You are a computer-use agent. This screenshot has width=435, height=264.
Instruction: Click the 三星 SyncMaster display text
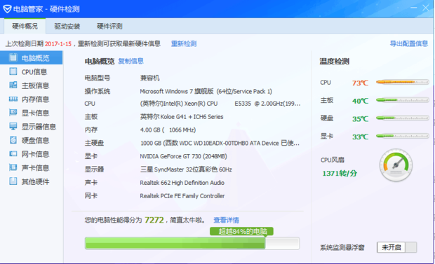pyautogui.click(x=186, y=169)
